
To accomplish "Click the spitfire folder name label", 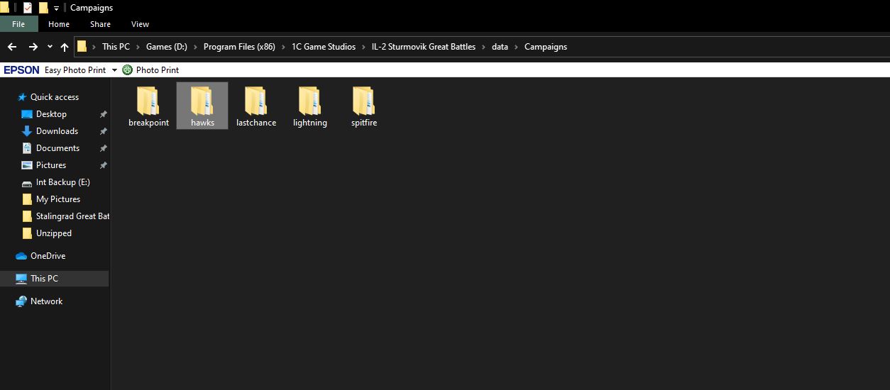I will pyautogui.click(x=364, y=123).
